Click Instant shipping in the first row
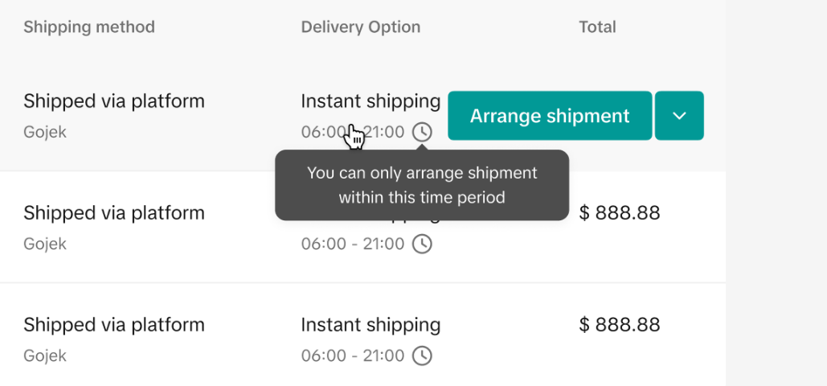The width and height of the screenshot is (827, 386). point(371,101)
